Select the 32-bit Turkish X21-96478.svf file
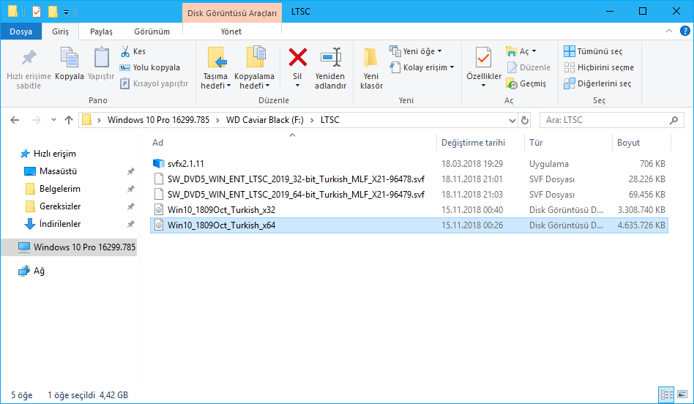This screenshot has width=694, height=404. tap(409, 179)
